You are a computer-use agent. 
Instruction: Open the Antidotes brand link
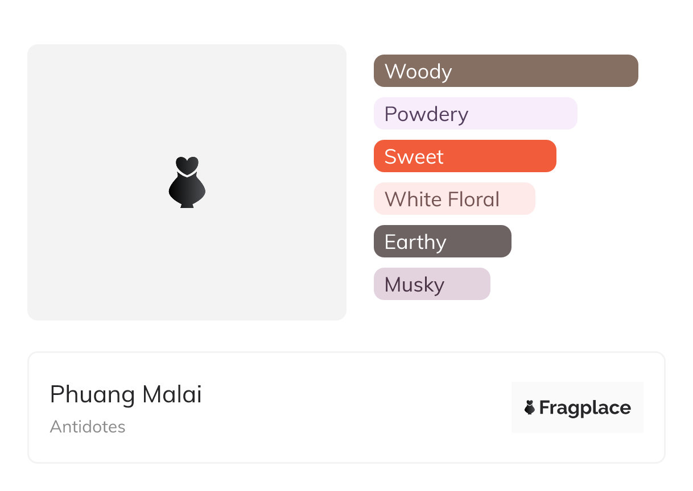(x=88, y=427)
